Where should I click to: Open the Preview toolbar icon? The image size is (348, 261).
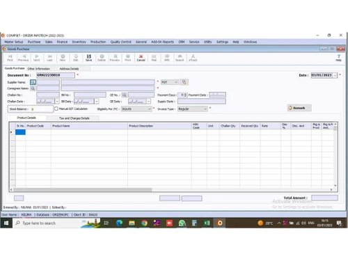(x=115, y=58)
